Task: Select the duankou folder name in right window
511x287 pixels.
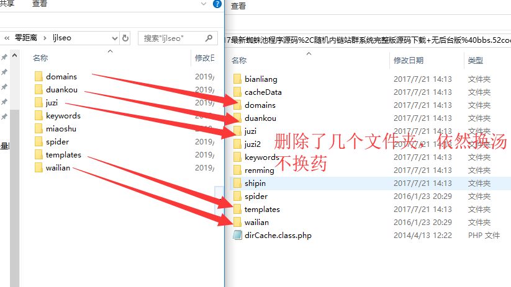Action: (x=260, y=118)
